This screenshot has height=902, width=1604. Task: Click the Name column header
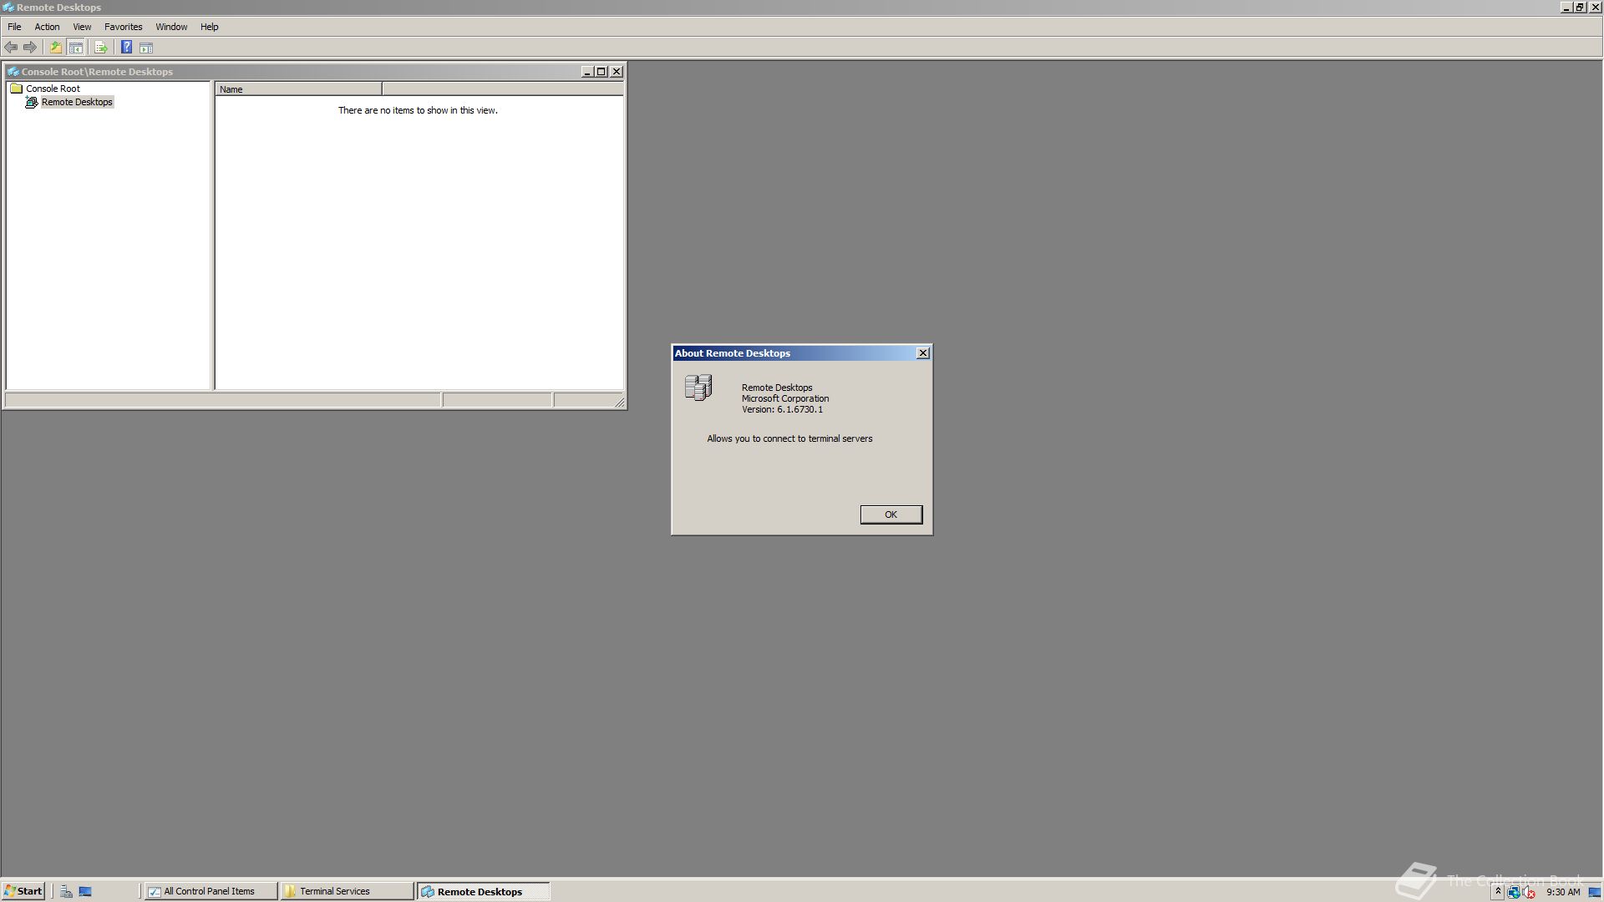(x=298, y=89)
